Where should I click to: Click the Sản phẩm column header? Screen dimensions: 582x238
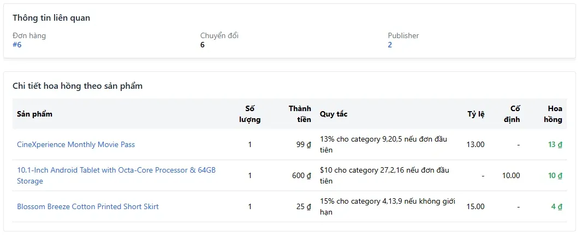click(34, 114)
